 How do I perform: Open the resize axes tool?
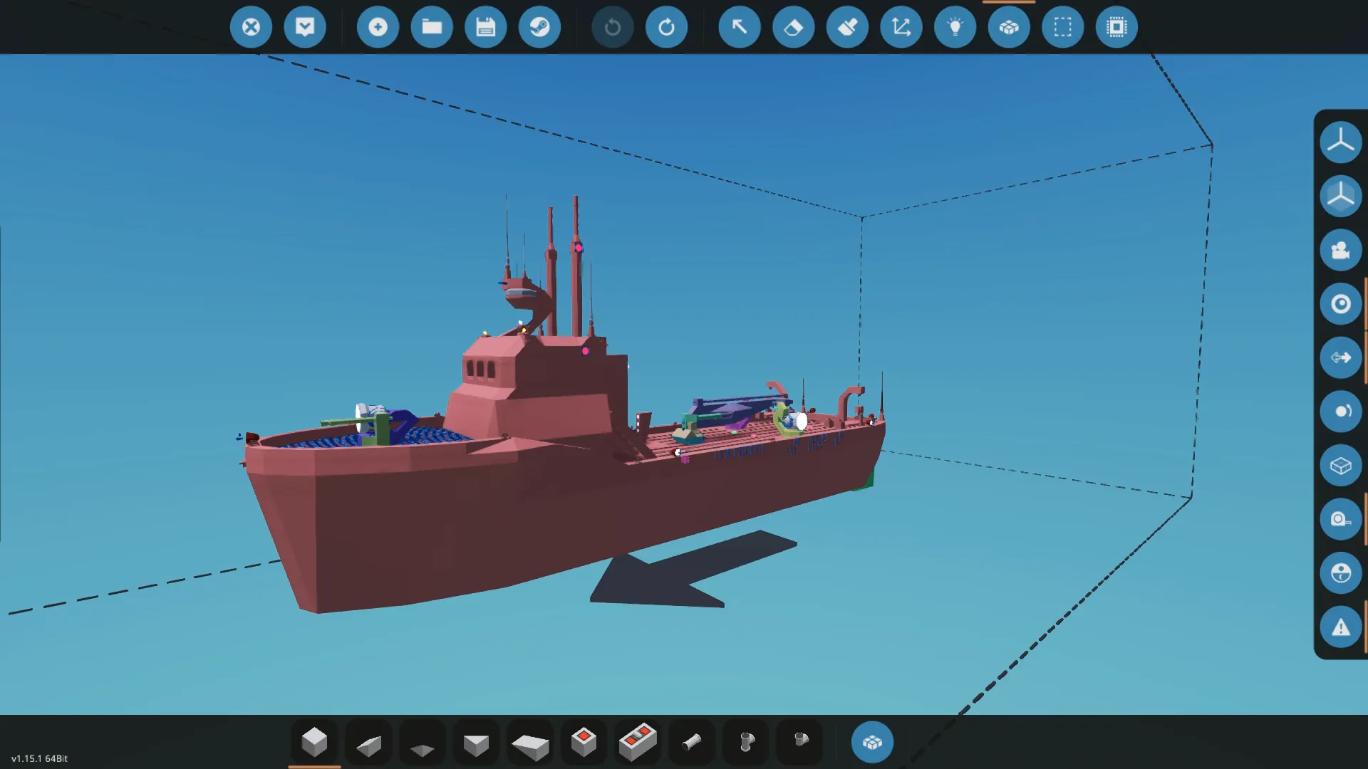tap(901, 27)
